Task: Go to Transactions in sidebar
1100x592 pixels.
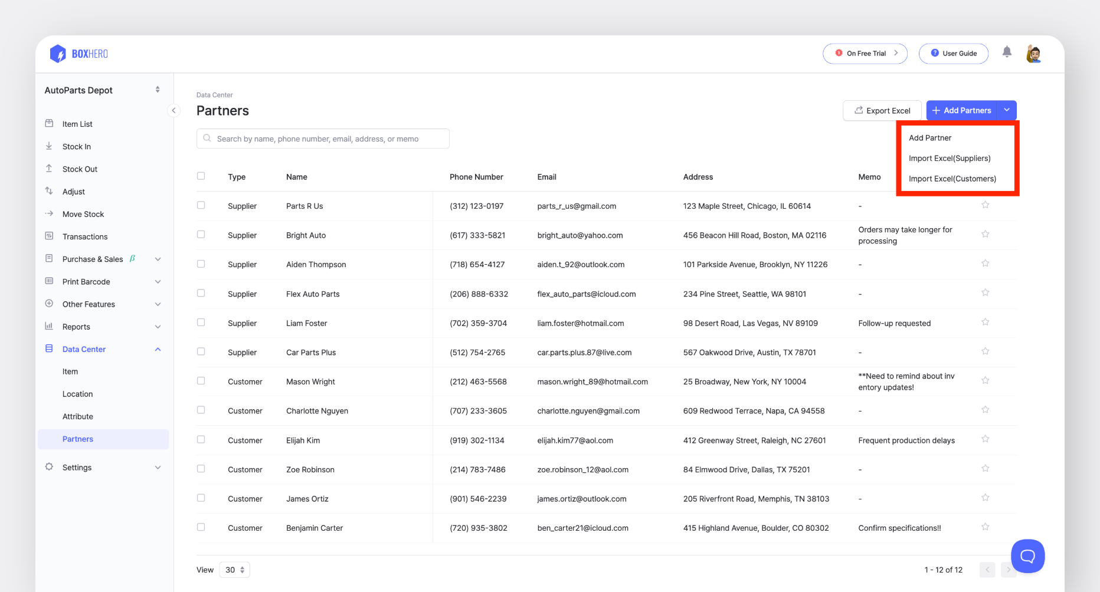Action: [x=85, y=236]
